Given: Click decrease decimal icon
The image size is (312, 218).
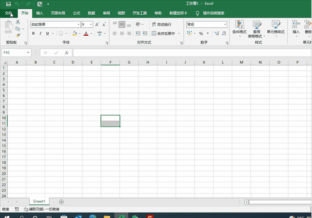Looking at the screenshot, I should [x=224, y=33].
